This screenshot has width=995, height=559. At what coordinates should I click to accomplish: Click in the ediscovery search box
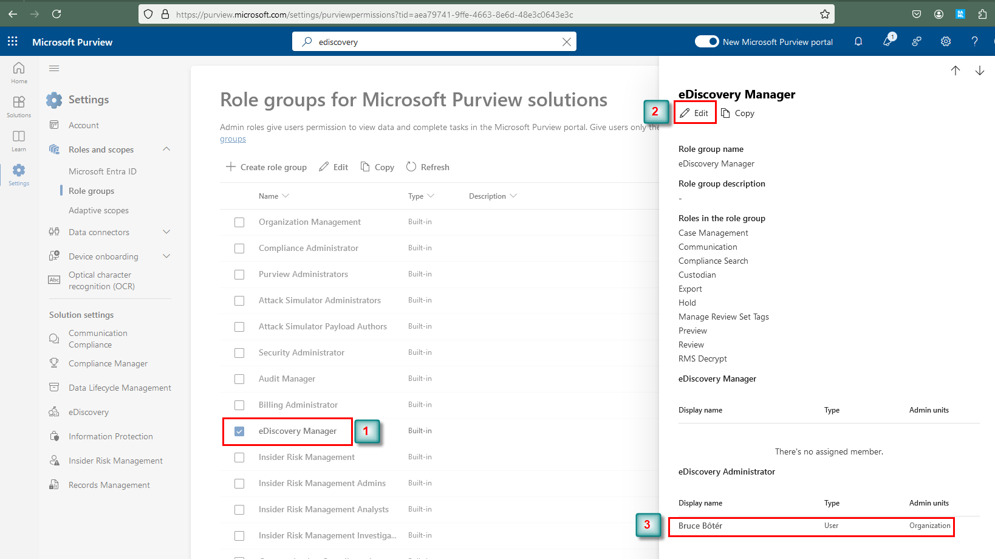pos(434,42)
